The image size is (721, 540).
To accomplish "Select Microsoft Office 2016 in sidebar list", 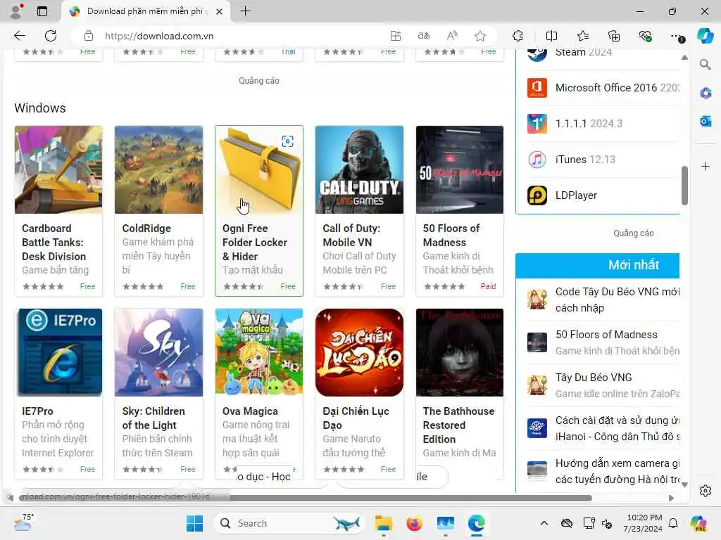I will pyautogui.click(x=603, y=88).
